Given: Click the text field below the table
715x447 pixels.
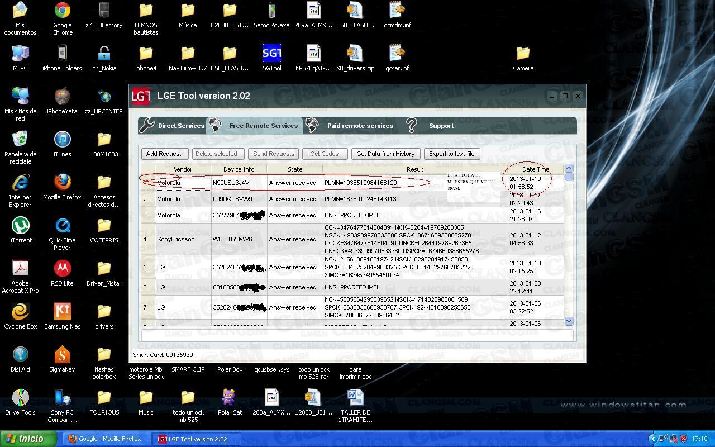Looking at the screenshot, I should pos(357,335).
